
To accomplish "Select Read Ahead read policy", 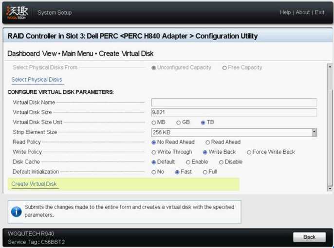I will pyautogui.click(x=208, y=142).
